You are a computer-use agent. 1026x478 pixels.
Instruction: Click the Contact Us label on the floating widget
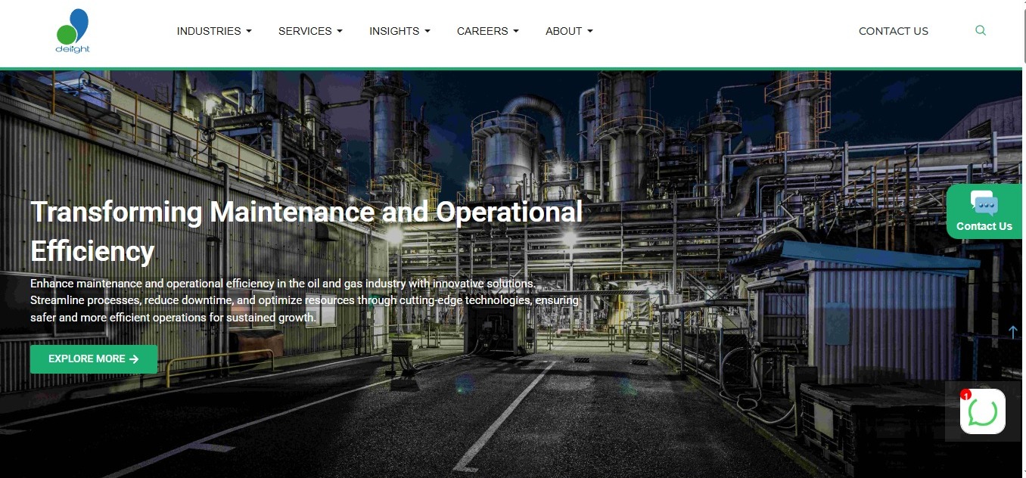(984, 226)
